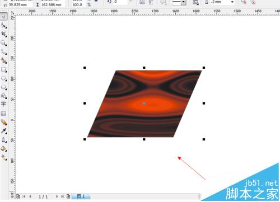
Task: Select the Pick tool in the toolbox
Action: click(3, 16)
